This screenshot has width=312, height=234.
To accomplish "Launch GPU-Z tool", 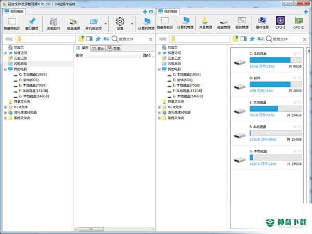I will click(x=298, y=23).
